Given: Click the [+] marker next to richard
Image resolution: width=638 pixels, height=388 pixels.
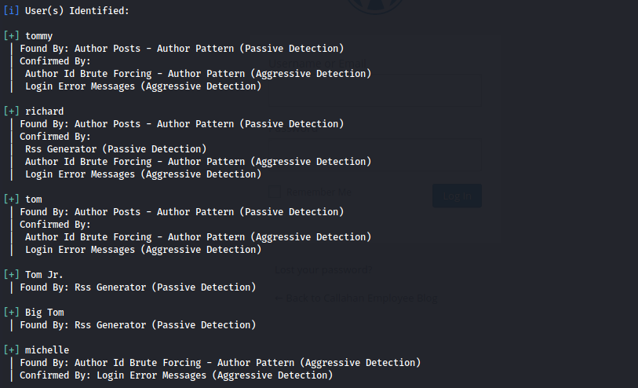Looking at the screenshot, I should pos(11,112).
